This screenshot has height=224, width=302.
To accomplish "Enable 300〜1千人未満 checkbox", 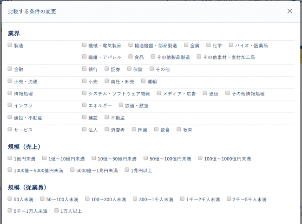I will (135, 199).
